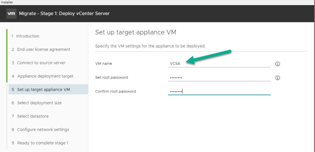Click the info icon beside VM name
The height and width of the screenshot is (152, 315).
(277, 64)
